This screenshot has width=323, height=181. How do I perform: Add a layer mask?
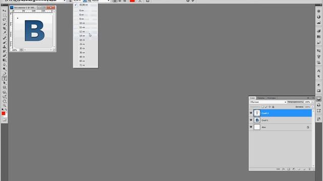(289, 169)
